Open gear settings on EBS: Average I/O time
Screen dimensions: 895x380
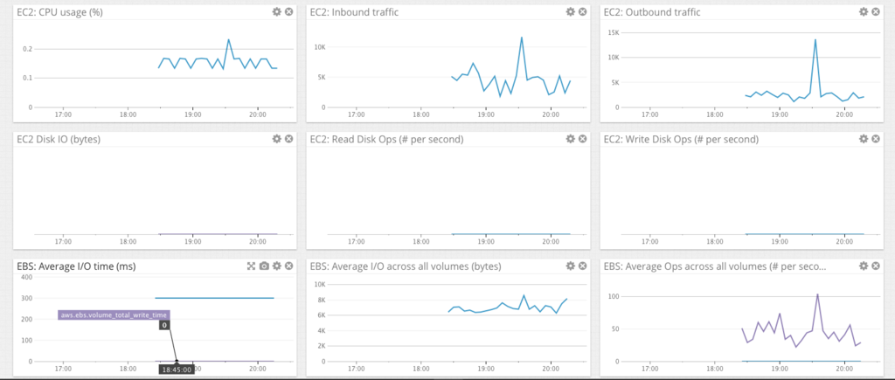[x=277, y=266]
